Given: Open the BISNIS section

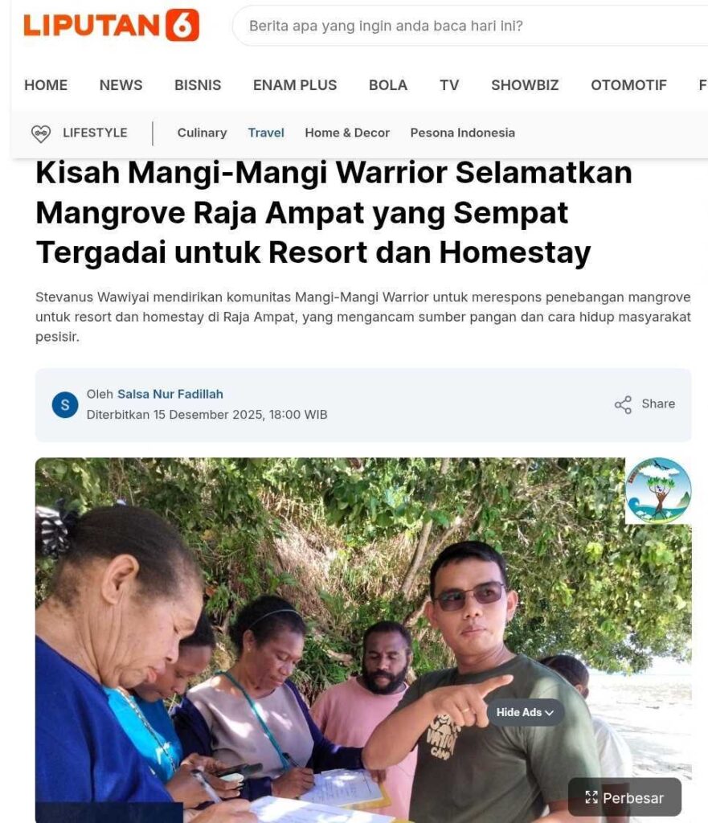Looking at the screenshot, I should 198,85.
